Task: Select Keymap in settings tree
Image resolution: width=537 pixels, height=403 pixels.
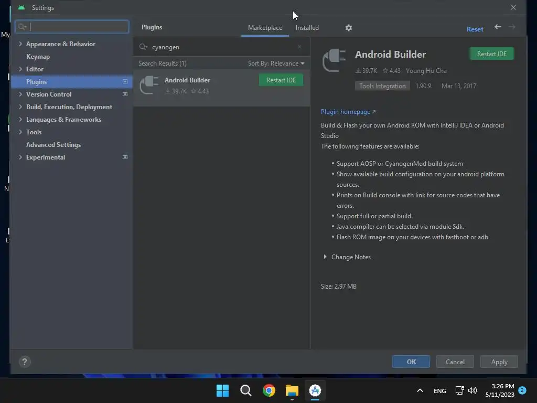Action: tap(38, 57)
